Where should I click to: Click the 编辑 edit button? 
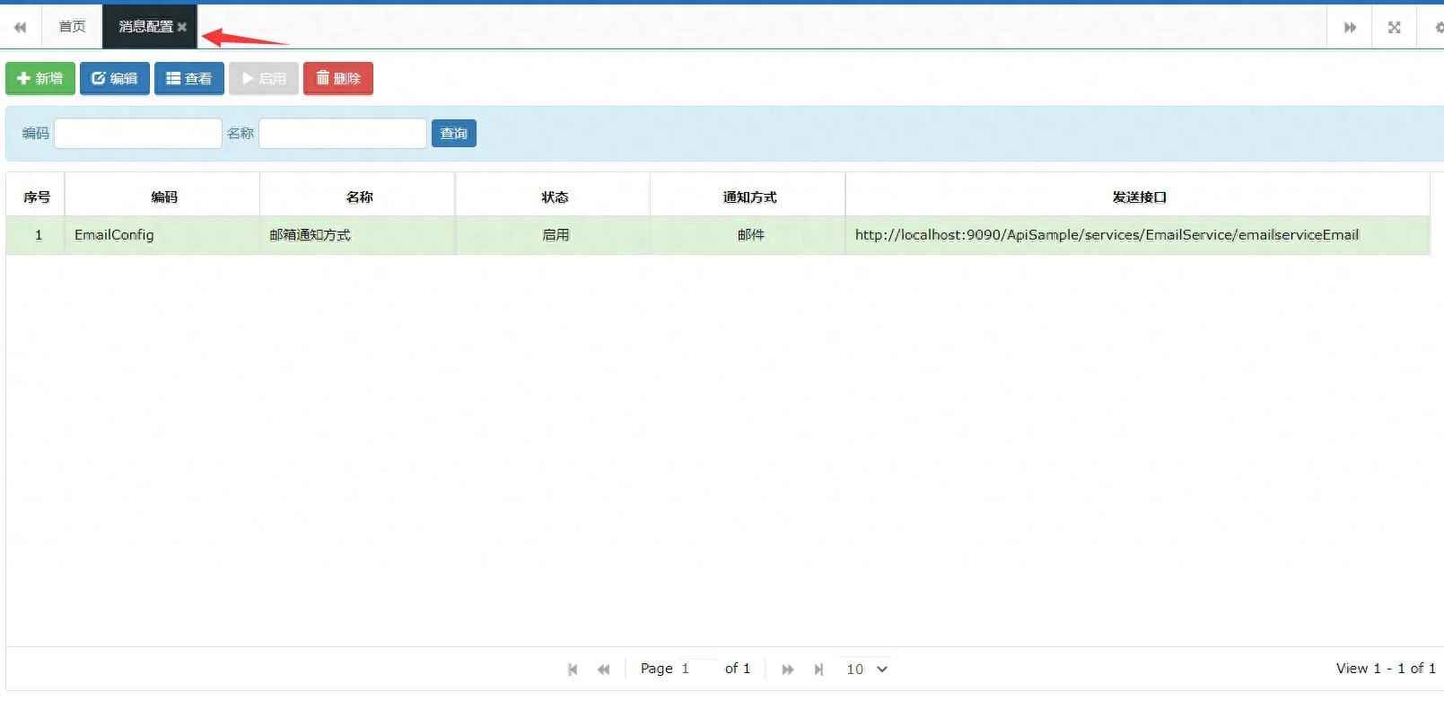(115, 78)
